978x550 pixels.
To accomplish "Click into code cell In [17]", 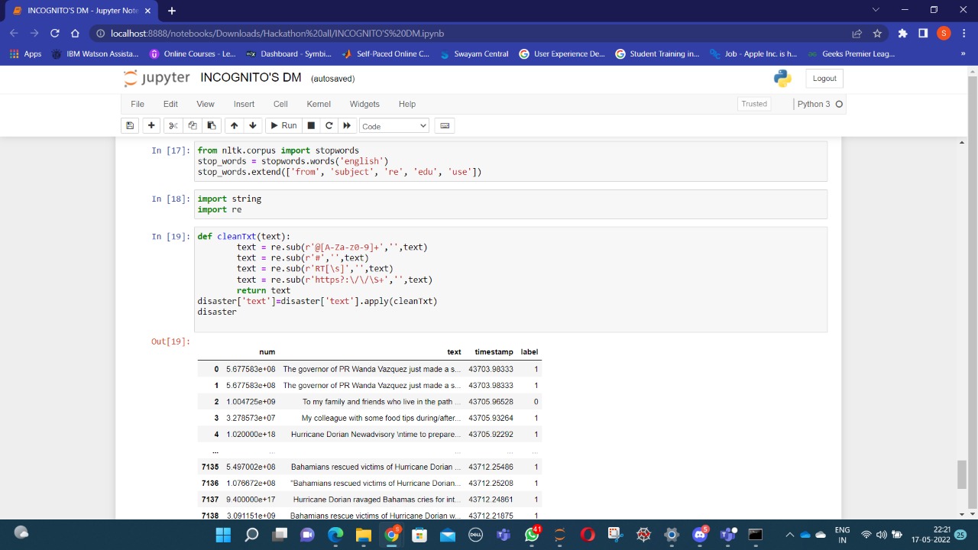I will pyautogui.click(x=511, y=161).
